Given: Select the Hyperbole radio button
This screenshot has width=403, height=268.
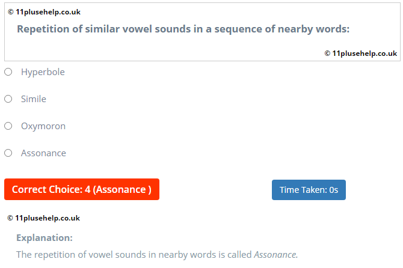Looking at the screenshot, I should click(x=8, y=72).
